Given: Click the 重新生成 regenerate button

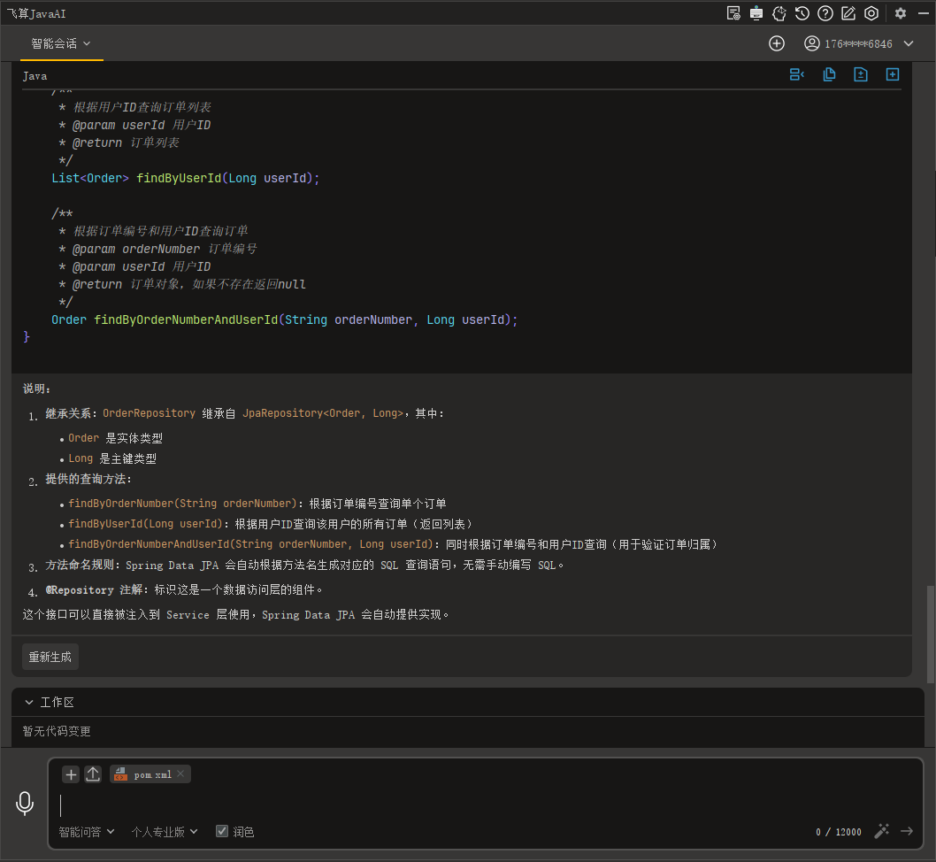Looking at the screenshot, I should [50, 657].
